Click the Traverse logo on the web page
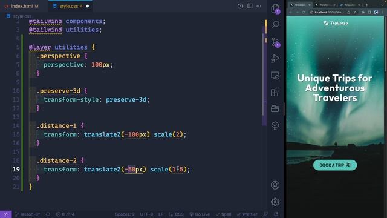 point(336,23)
